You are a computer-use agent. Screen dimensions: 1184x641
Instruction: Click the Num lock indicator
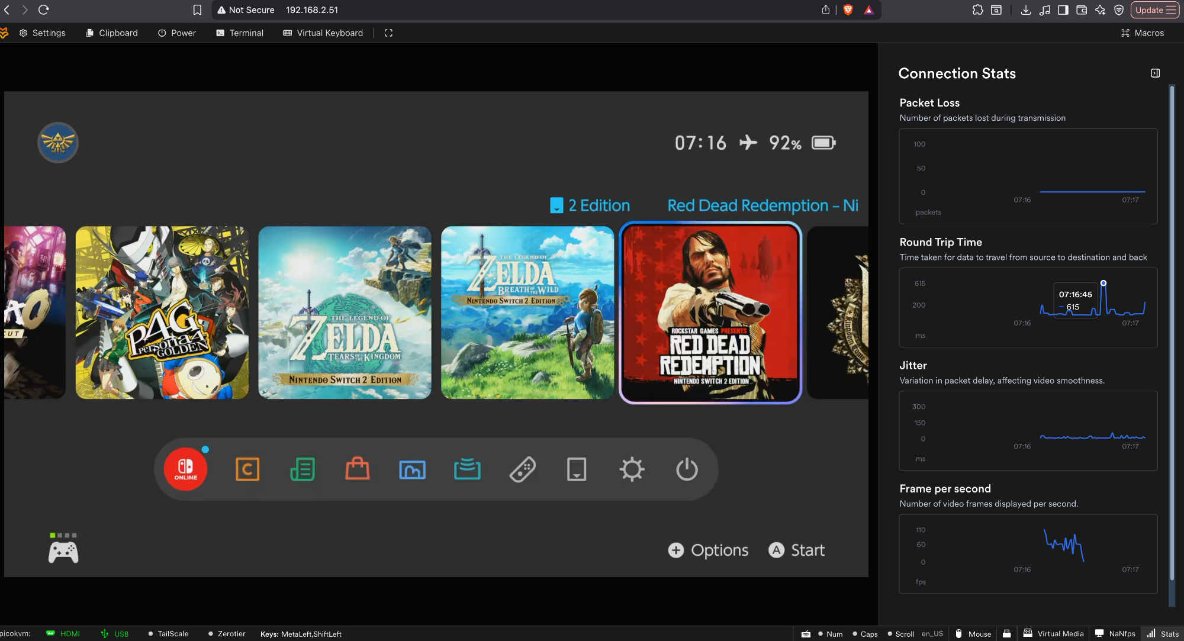tap(831, 634)
